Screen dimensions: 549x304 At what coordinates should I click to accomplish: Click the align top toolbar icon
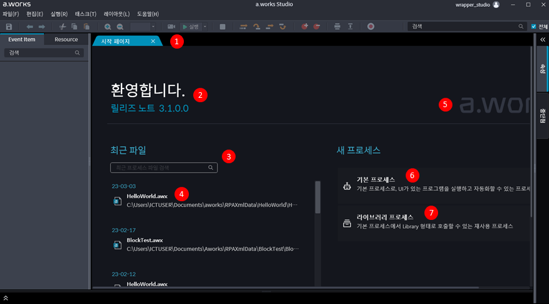pyautogui.click(x=350, y=27)
